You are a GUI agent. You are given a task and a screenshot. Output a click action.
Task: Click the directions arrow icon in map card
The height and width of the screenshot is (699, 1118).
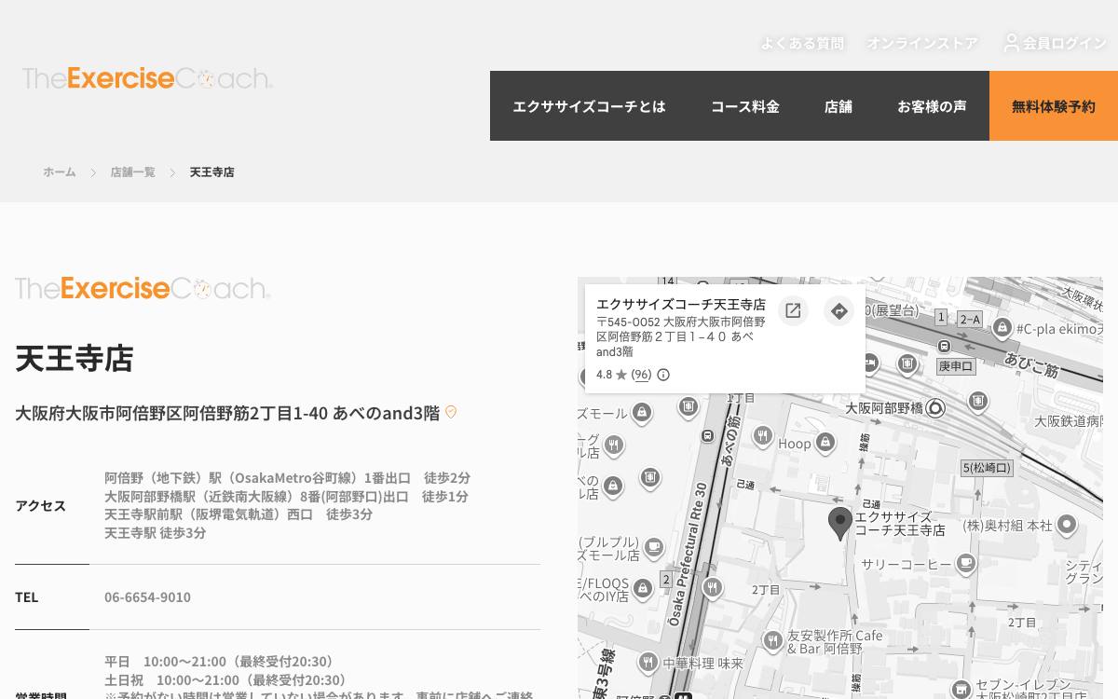pyautogui.click(x=839, y=310)
